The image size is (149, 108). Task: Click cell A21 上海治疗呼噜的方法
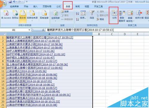point(49,105)
